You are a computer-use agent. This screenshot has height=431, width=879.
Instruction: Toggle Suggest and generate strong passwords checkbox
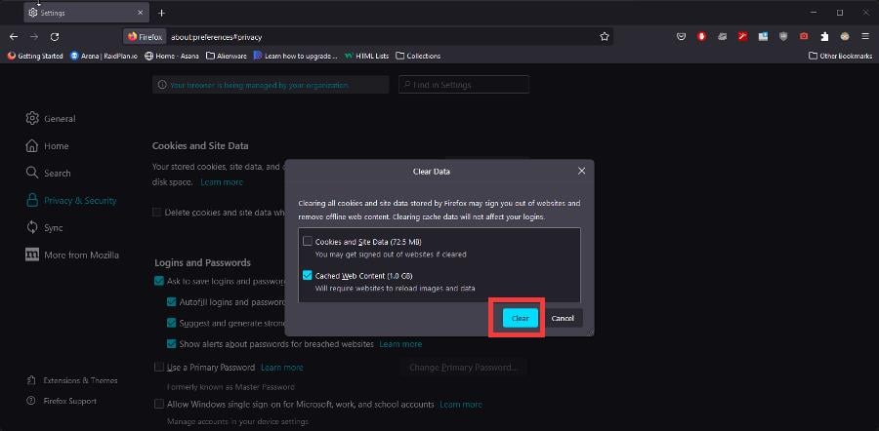[x=172, y=323]
